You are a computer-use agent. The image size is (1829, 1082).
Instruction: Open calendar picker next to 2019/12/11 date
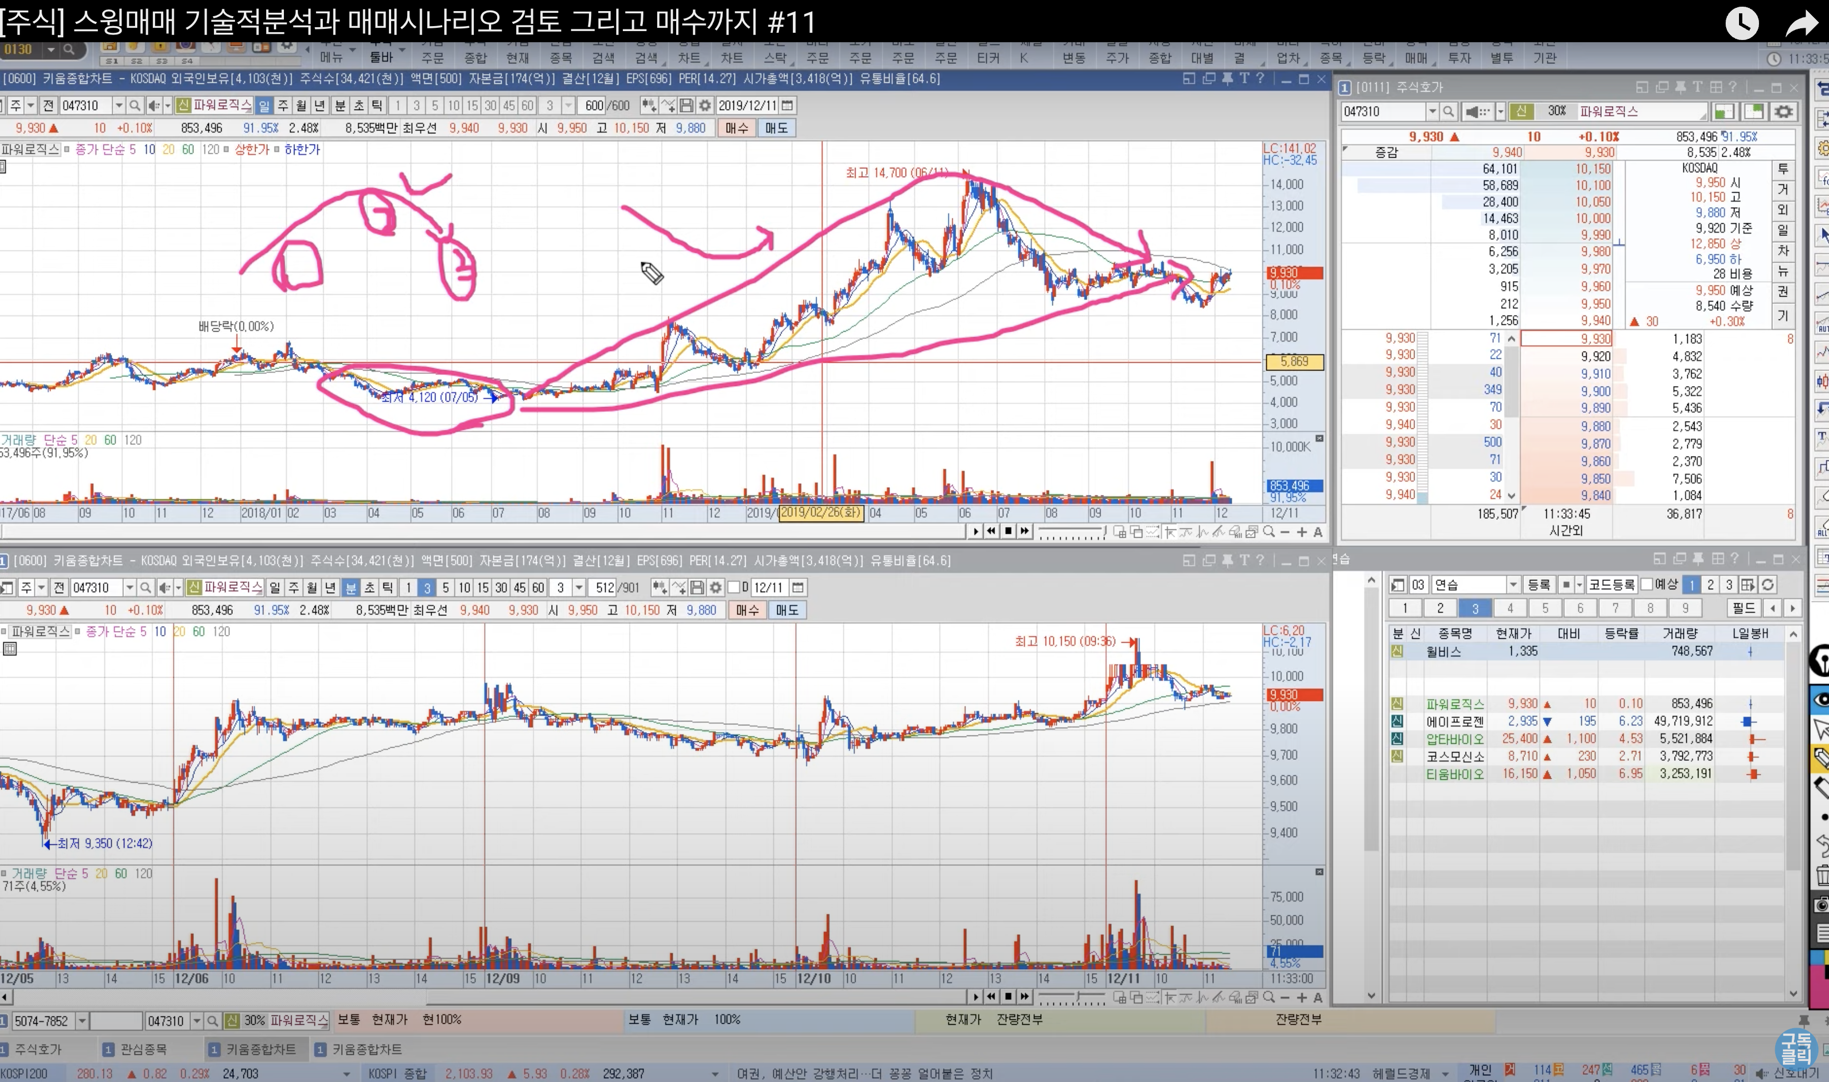[788, 106]
